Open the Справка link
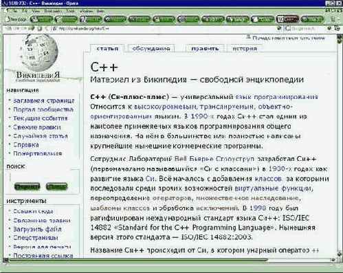The height and width of the screenshot is (273, 343). tap(26, 145)
